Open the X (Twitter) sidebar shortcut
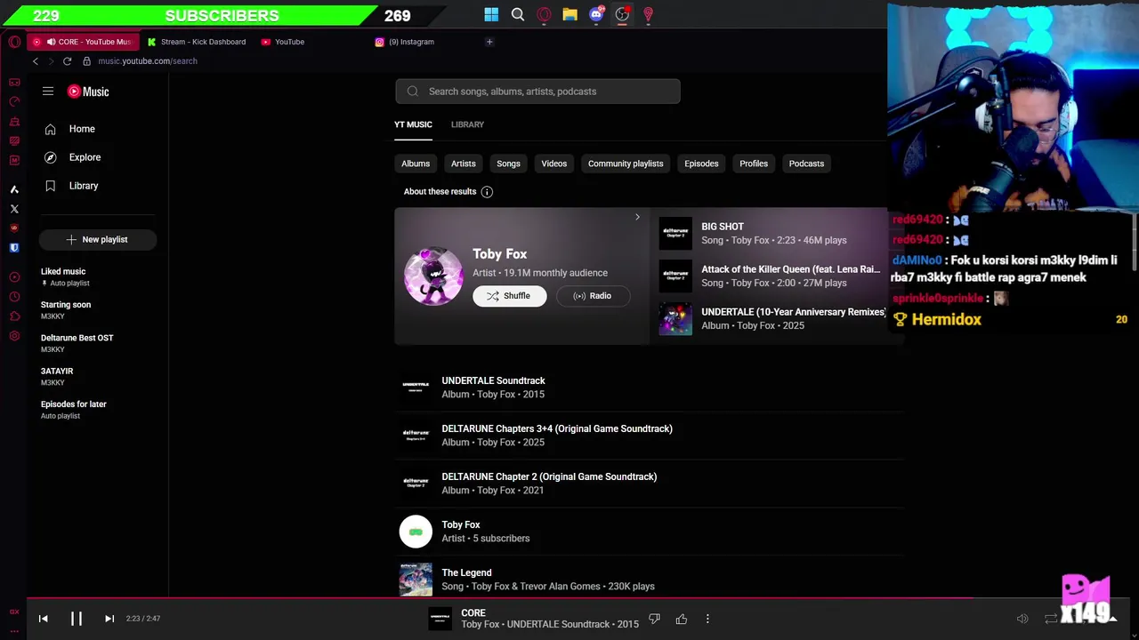The image size is (1139, 640). [x=14, y=209]
